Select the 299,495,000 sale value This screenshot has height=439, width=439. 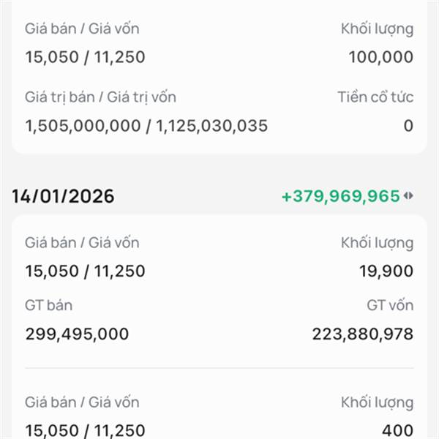(x=77, y=334)
